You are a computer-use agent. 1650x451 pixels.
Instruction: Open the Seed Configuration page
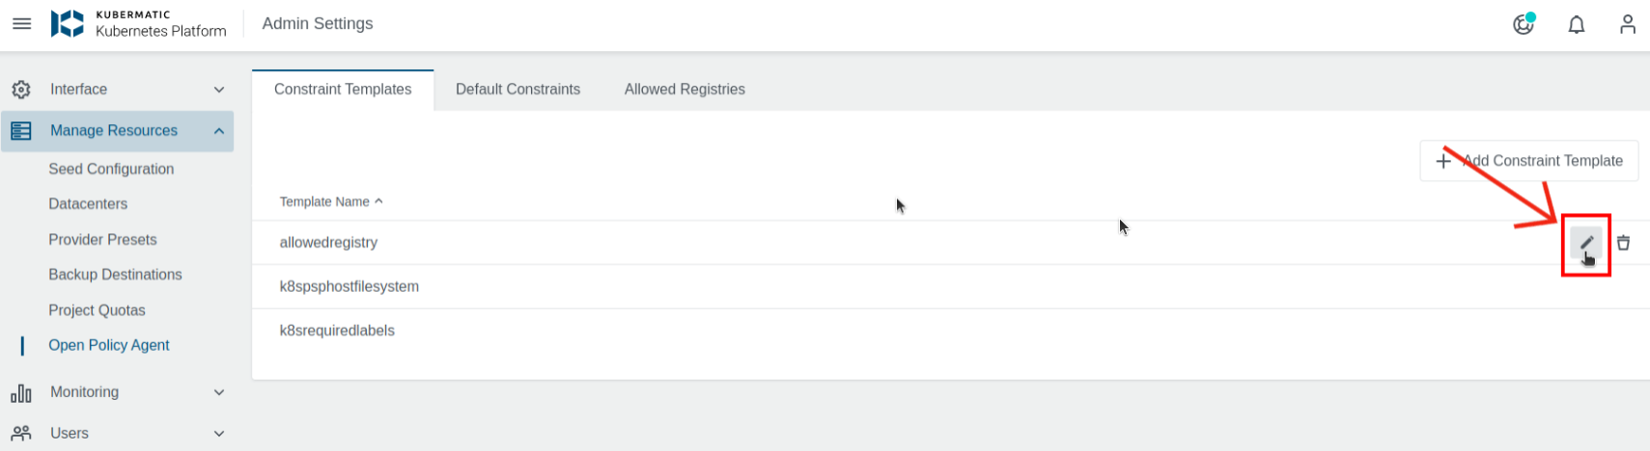tap(111, 169)
